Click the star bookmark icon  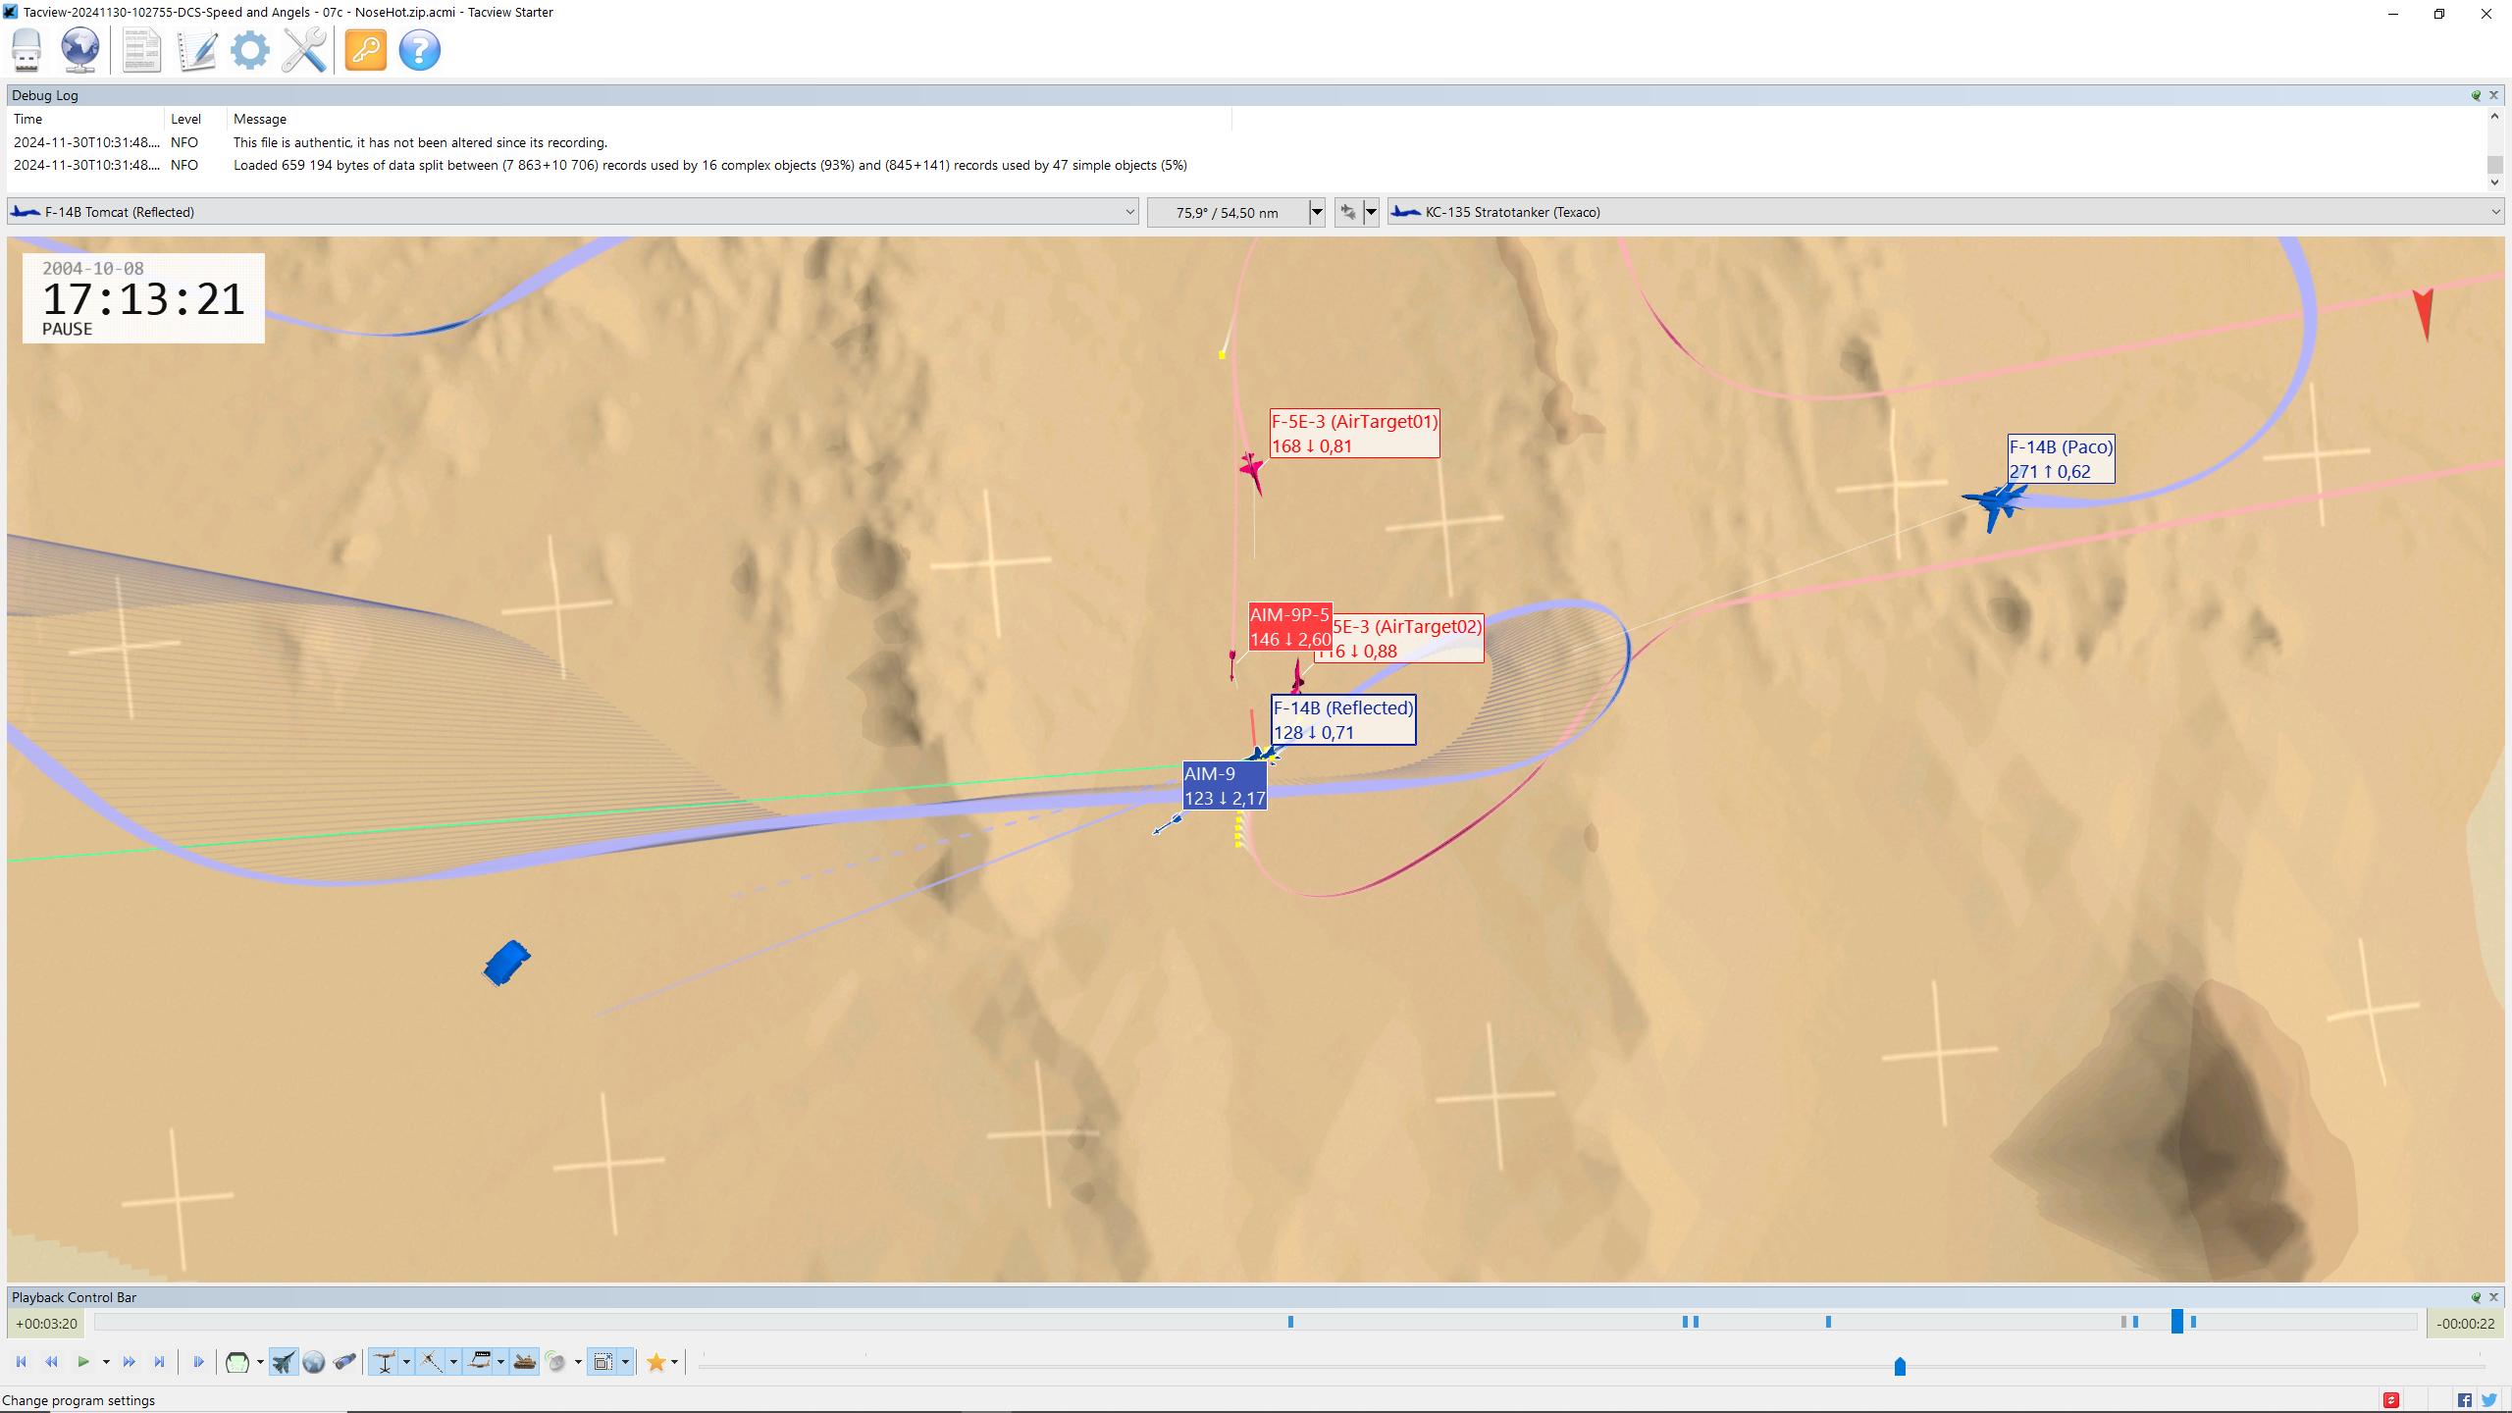point(656,1362)
